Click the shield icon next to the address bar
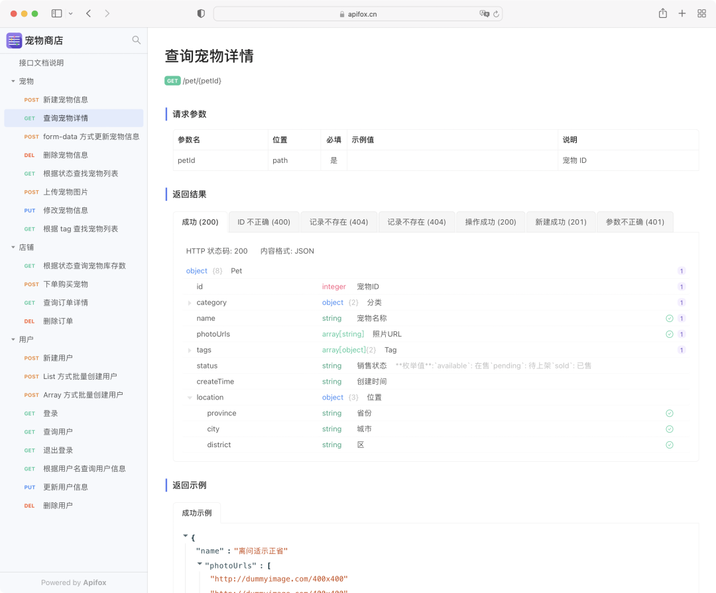The height and width of the screenshot is (593, 716). [x=200, y=13]
